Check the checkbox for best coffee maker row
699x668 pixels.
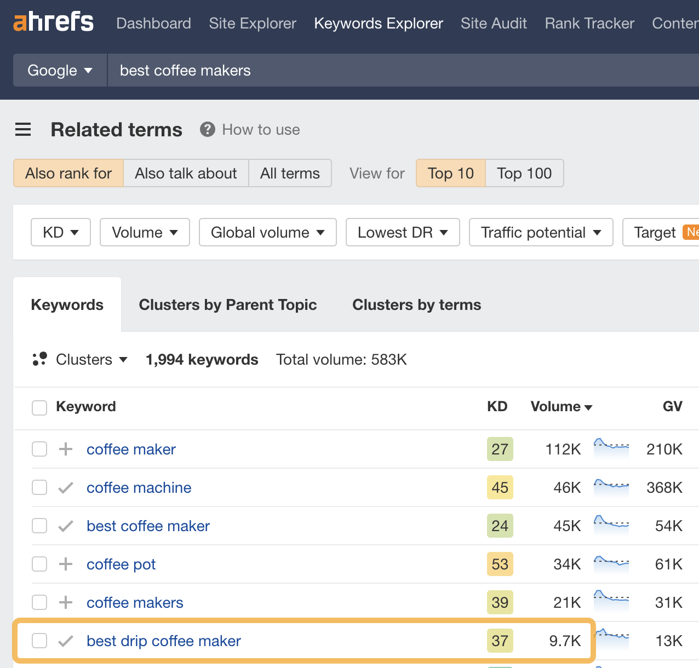pyautogui.click(x=39, y=526)
